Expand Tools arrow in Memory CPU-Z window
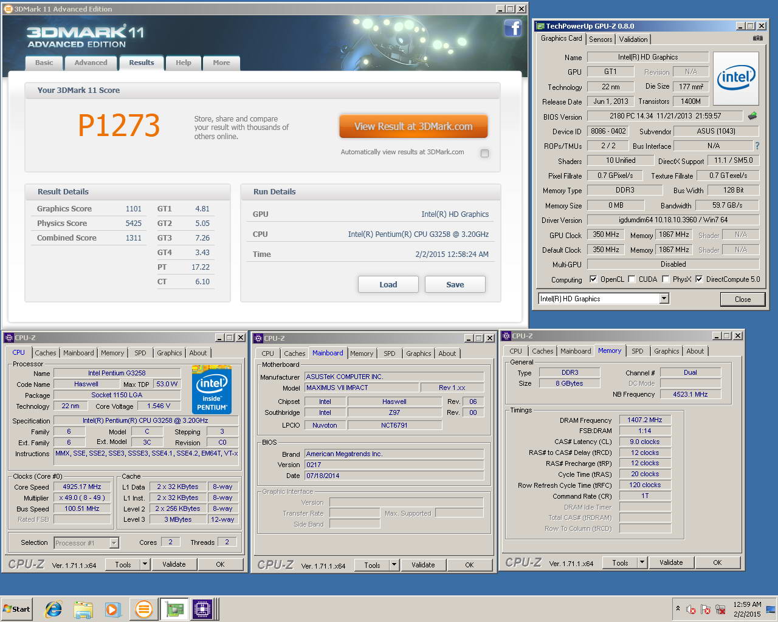Image resolution: width=778 pixels, height=622 pixels. pos(642,562)
